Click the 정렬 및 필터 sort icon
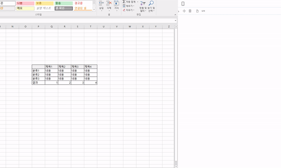This screenshot has width=281, height=168. (143, 3)
